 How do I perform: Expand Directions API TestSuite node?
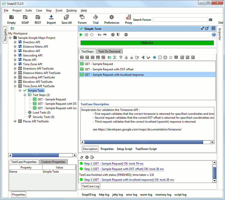[x=15, y=68]
